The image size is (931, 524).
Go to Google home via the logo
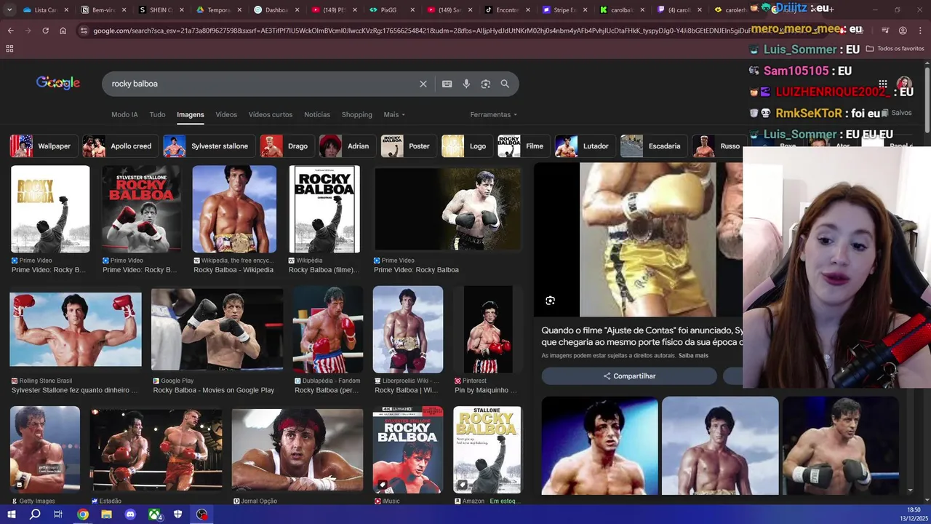pyautogui.click(x=58, y=83)
